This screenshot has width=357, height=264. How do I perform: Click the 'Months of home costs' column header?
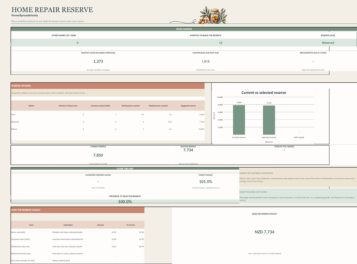coord(68,106)
